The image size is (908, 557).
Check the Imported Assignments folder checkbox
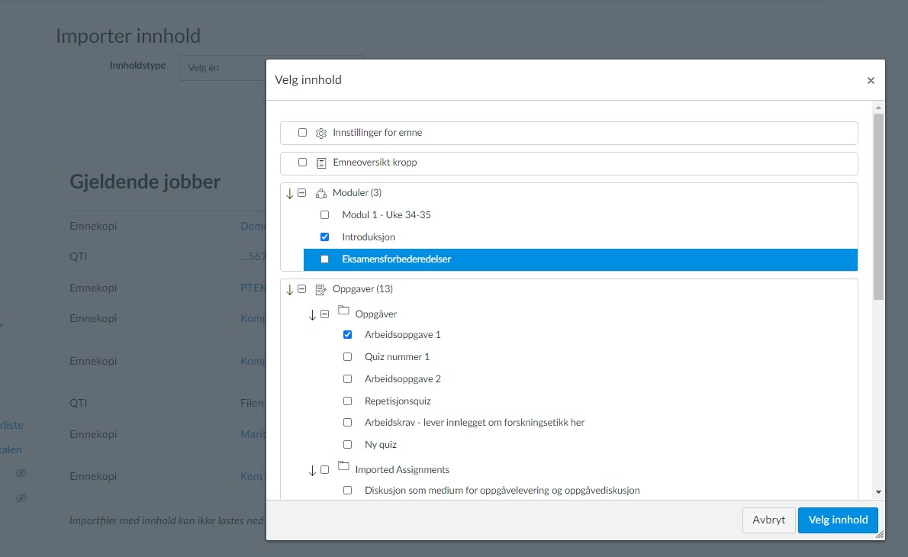[x=325, y=469]
